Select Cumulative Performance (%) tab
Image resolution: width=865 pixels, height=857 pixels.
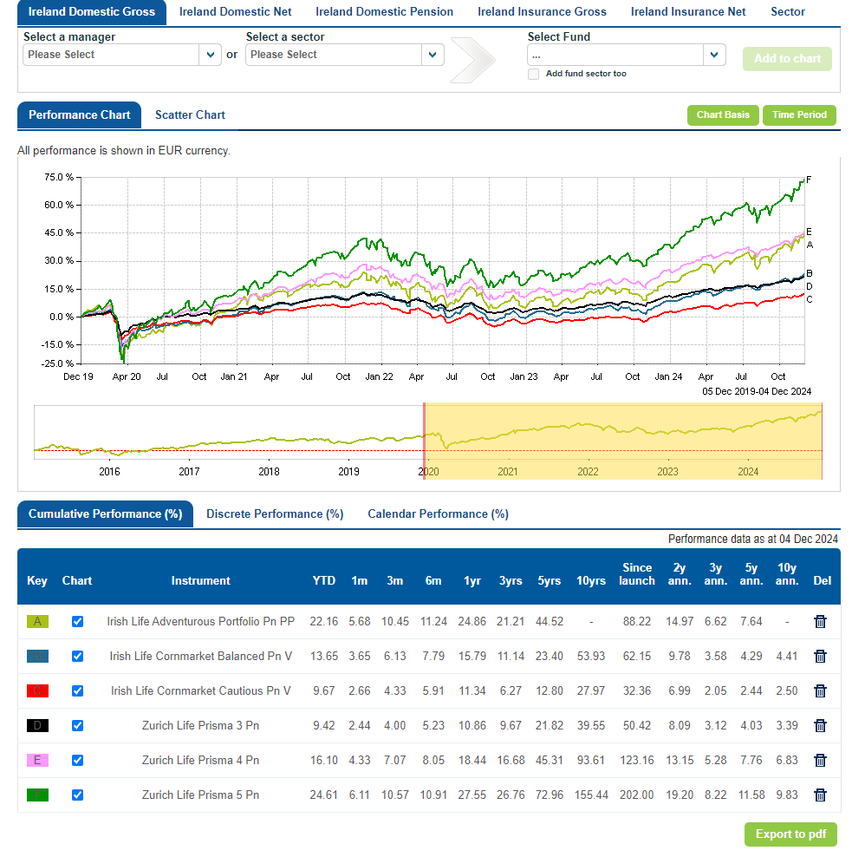[106, 514]
